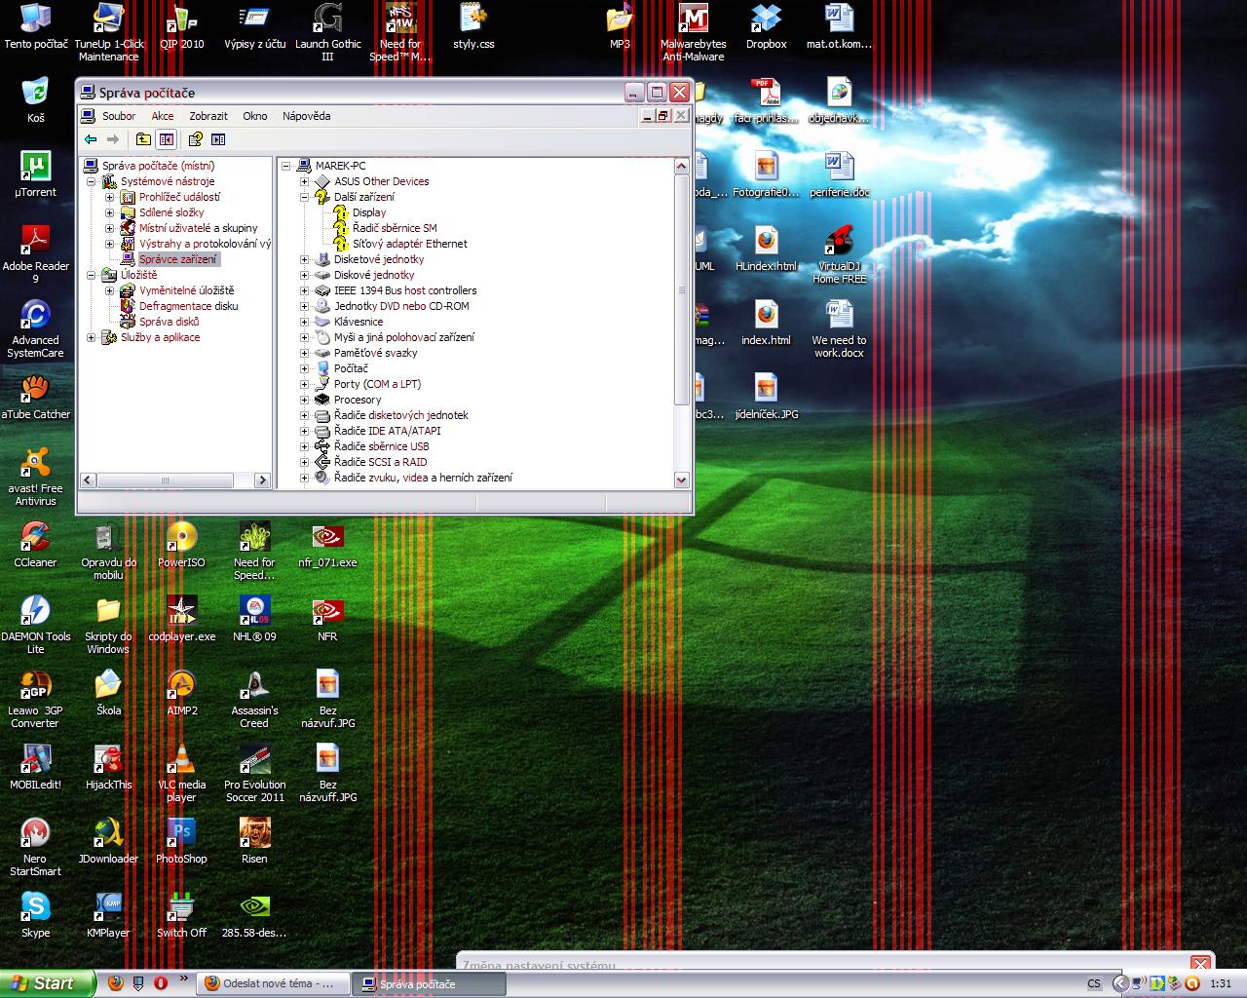Select the Adobe Reader 9 desktop icon
Viewport: 1247px width, 998px height.
coord(35,253)
